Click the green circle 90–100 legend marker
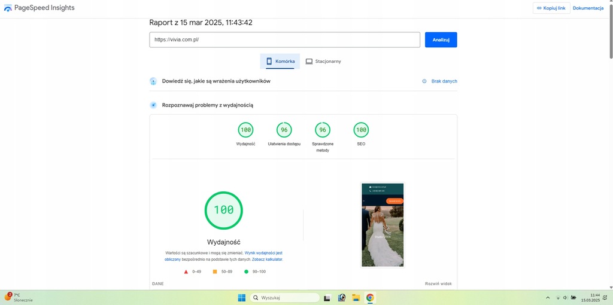The image size is (613, 305). click(246, 272)
